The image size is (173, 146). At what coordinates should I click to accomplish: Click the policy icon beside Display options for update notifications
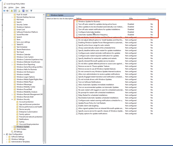click(77, 114)
